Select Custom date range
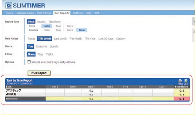195x115 pixels. click(x=121, y=39)
